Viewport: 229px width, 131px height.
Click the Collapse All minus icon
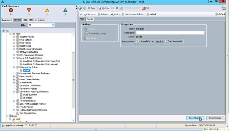pos(8,30)
